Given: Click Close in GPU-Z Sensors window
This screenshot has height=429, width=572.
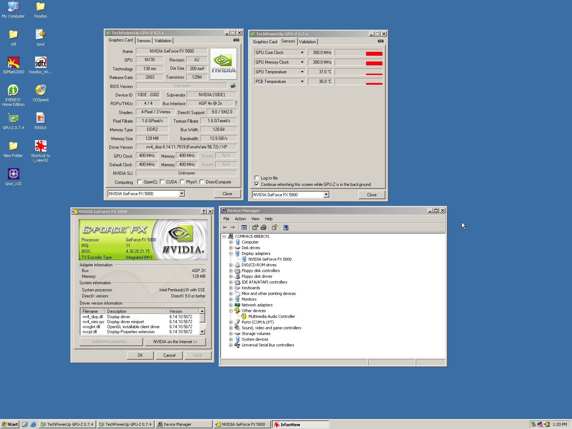Looking at the screenshot, I should (x=372, y=194).
